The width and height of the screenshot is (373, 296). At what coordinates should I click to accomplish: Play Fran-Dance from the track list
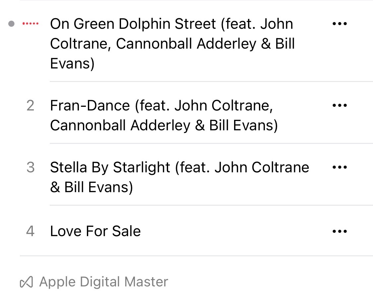coord(90,106)
